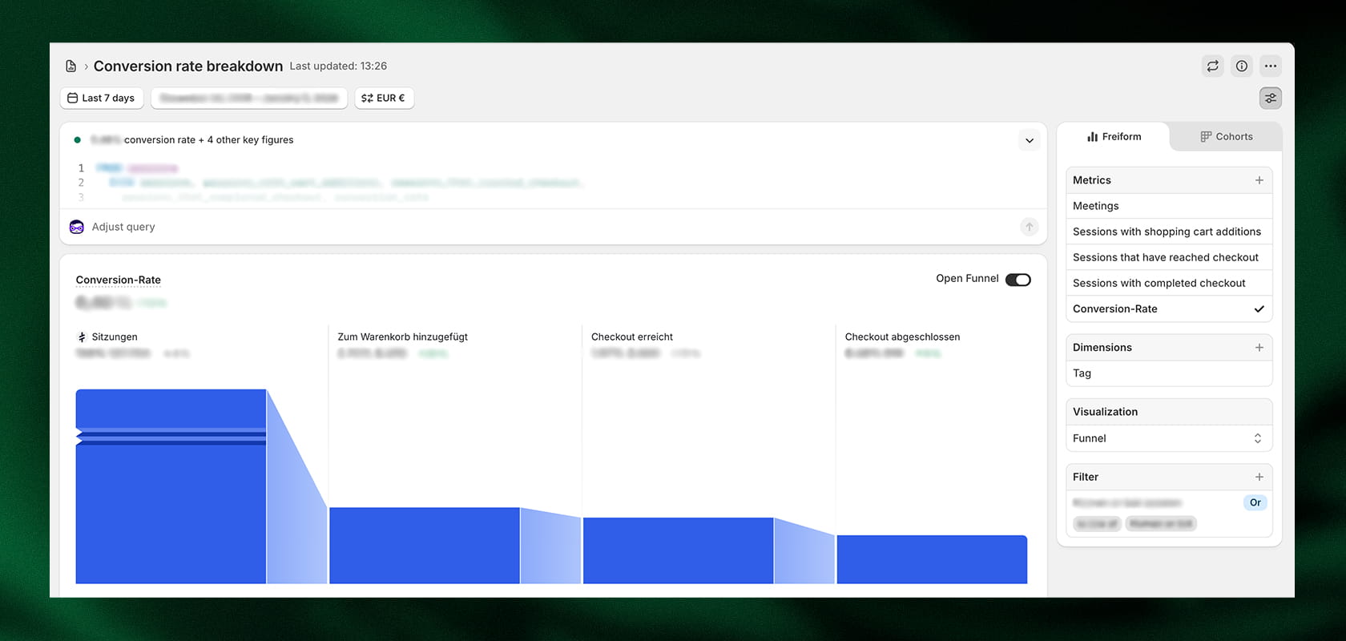Click the EUR € currency button

[384, 98]
